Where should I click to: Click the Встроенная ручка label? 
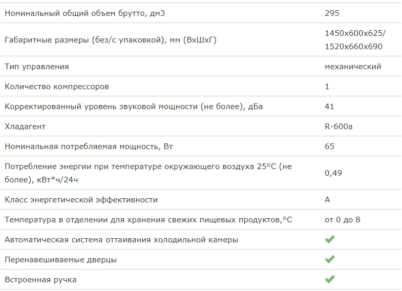point(41,280)
